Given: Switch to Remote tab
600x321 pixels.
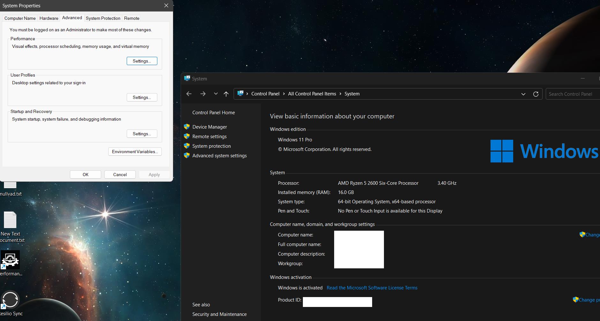Looking at the screenshot, I should [132, 18].
